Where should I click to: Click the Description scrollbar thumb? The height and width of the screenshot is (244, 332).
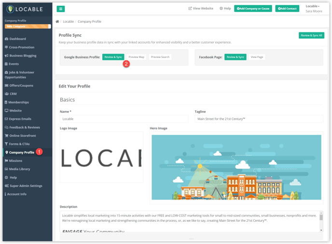[x=321, y=217]
